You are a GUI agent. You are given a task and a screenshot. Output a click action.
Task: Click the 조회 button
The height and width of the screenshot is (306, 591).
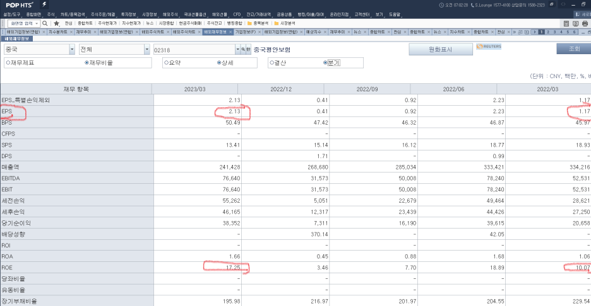click(574, 48)
